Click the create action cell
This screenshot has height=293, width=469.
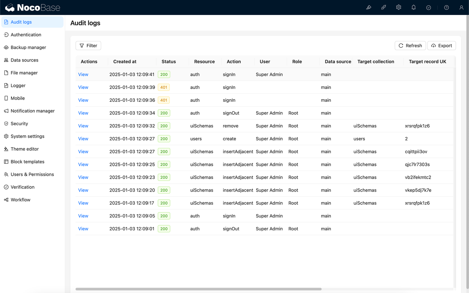coord(229,139)
